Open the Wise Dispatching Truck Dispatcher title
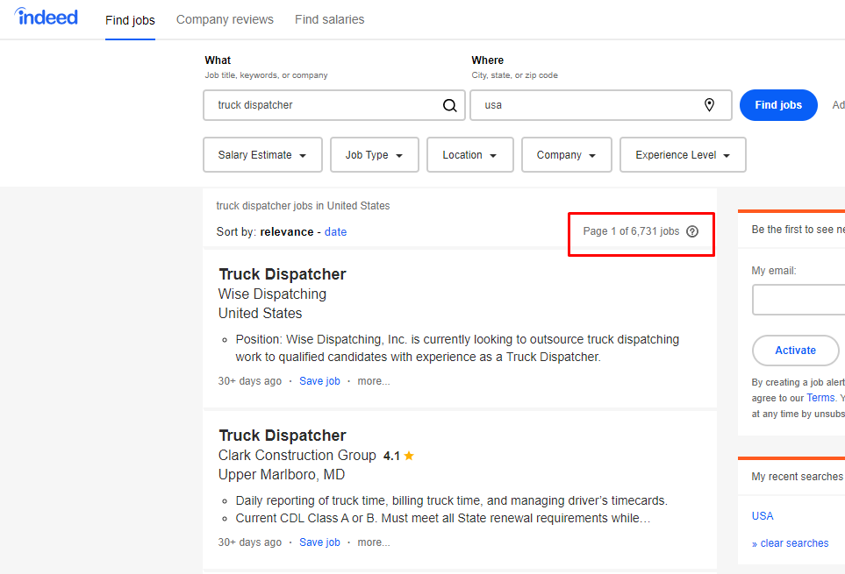This screenshot has height=574, width=845. [283, 274]
